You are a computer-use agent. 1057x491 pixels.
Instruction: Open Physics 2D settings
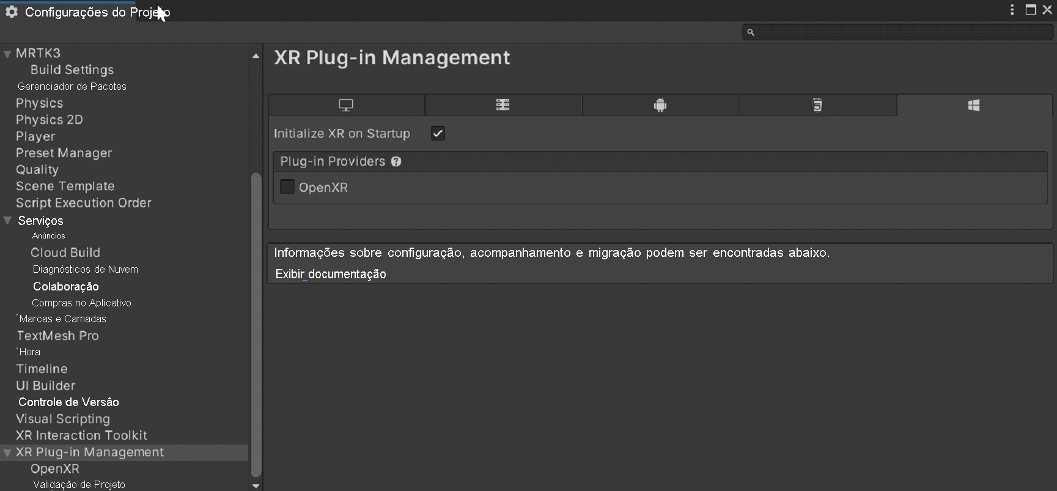[x=50, y=120]
